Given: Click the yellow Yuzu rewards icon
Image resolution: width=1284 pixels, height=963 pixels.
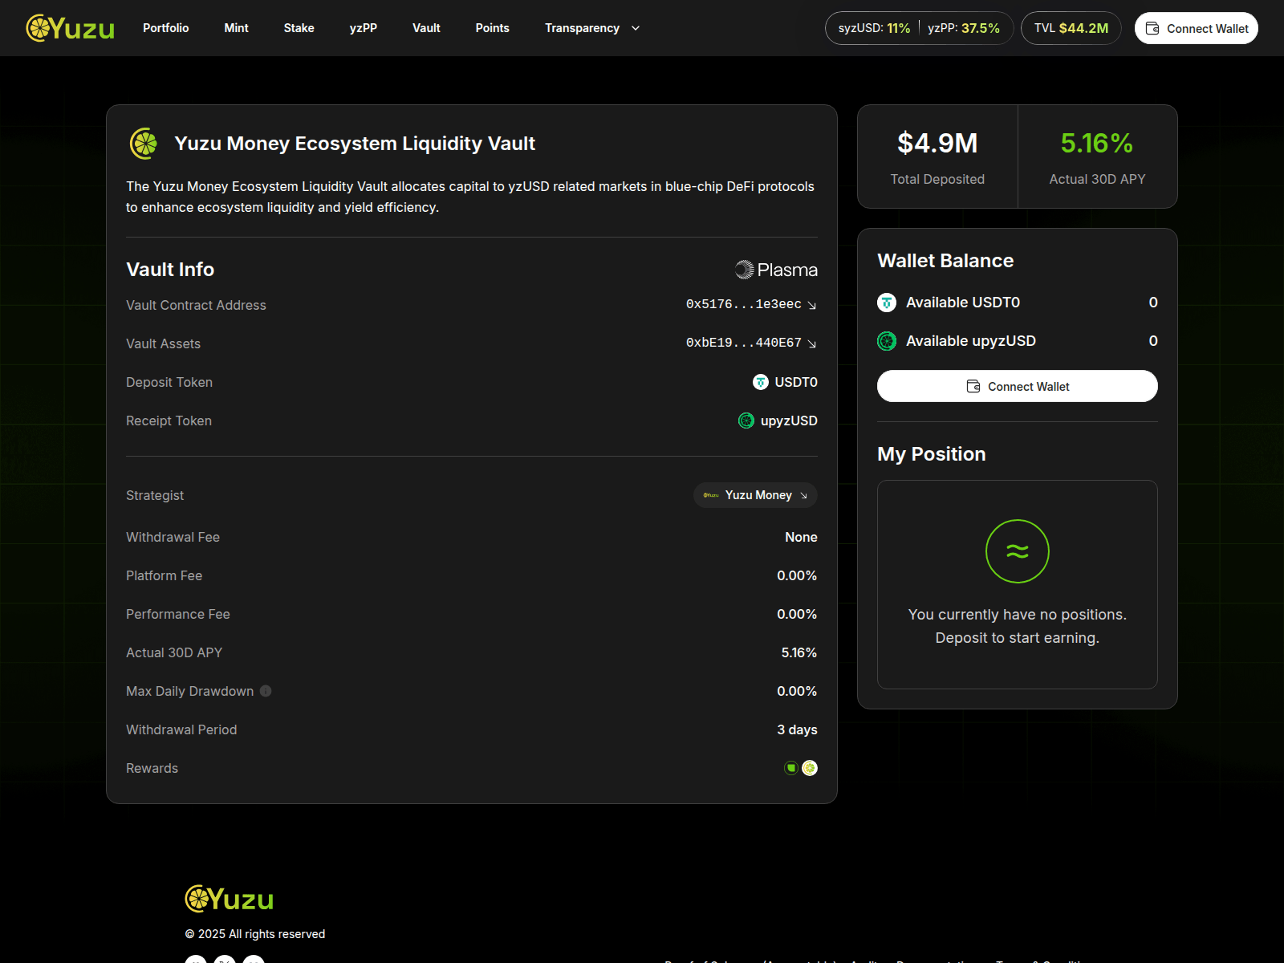Looking at the screenshot, I should [810, 768].
